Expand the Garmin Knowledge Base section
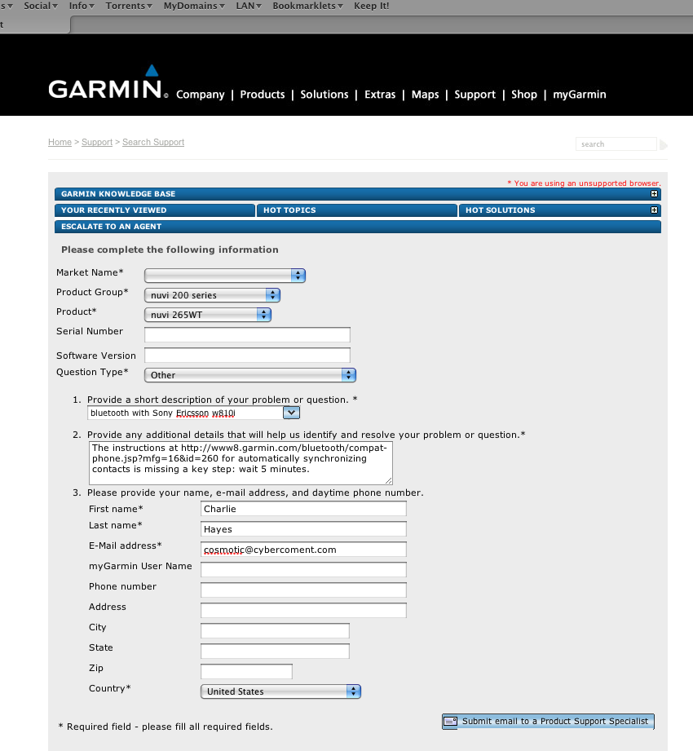Image resolution: width=693 pixels, height=751 pixels. click(358, 194)
